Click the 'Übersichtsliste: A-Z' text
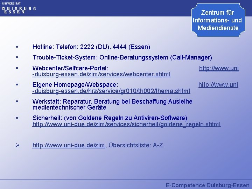The width and height of the screenshot is (252, 189). coord(136,145)
